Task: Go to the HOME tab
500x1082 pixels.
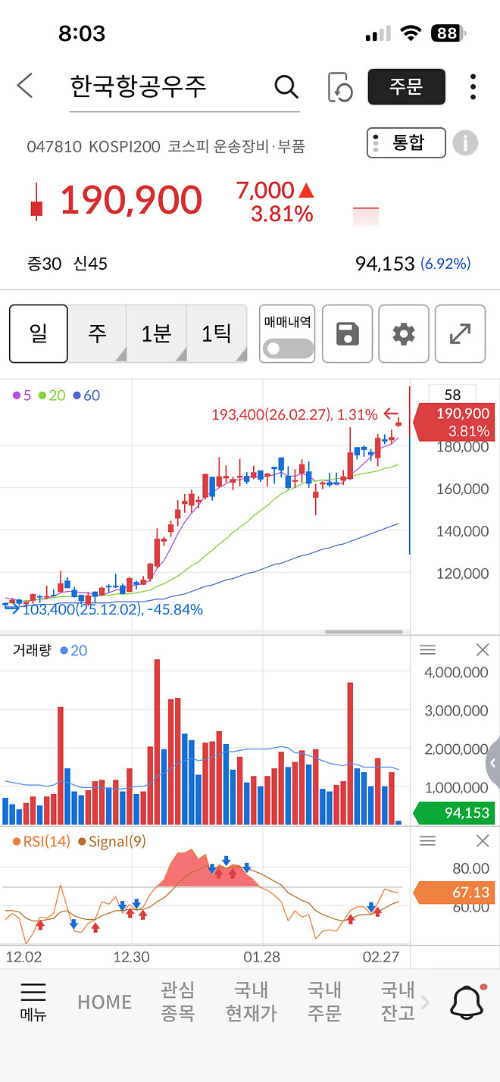Action: (x=105, y=1002)
